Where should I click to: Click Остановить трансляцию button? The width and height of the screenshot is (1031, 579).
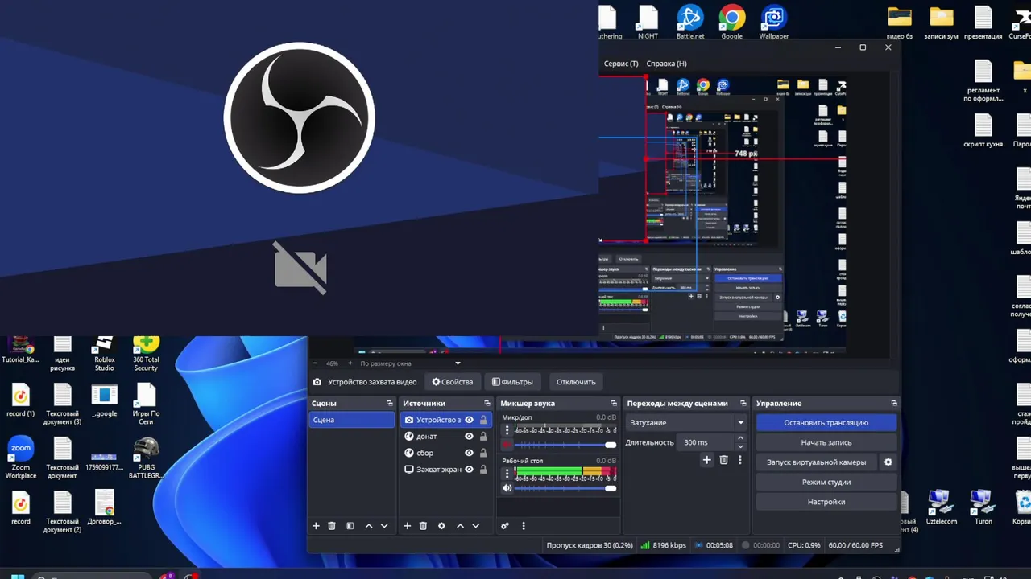click(826, 422)
